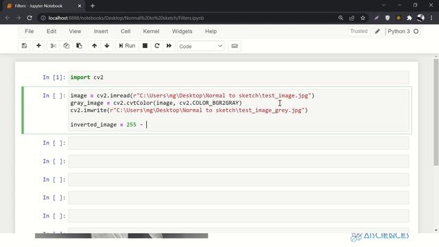Click the orange circular extension icon
Screen dimensions: 439x247
(399, 18)
